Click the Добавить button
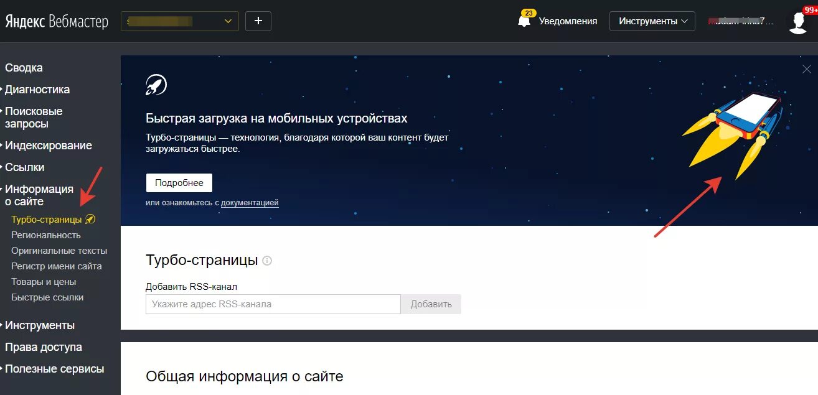Screen dimensions: 818x395 tap(431, 304)
